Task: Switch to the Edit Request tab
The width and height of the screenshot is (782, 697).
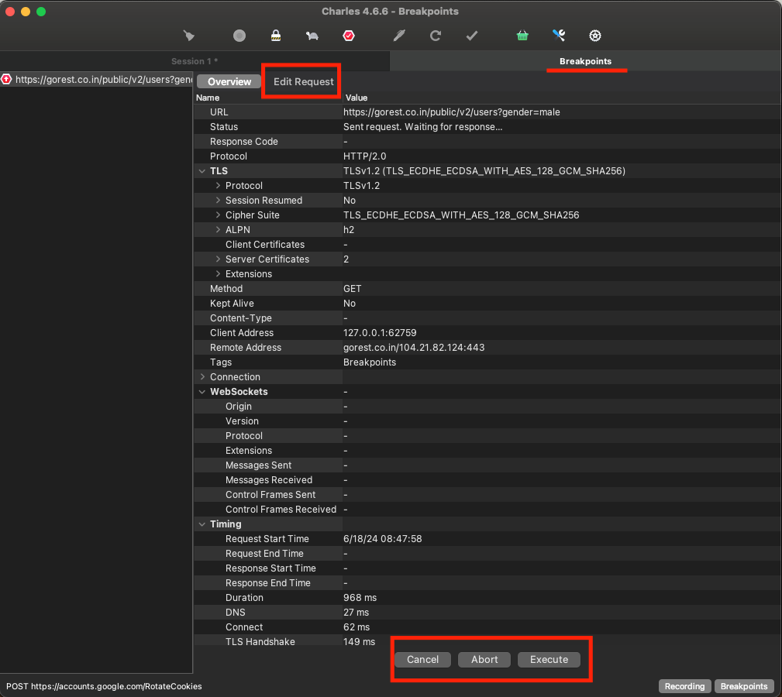Action: point(301,81)
